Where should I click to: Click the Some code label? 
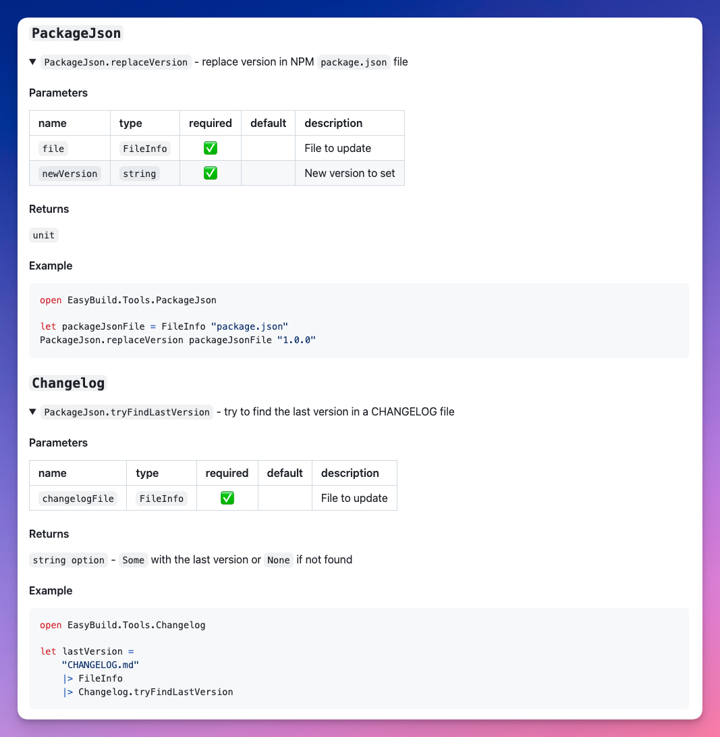click(134, 560)
